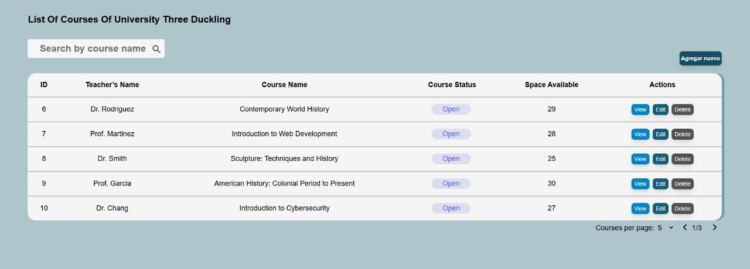Click the Search by course name field

click(x=92, y=49)
